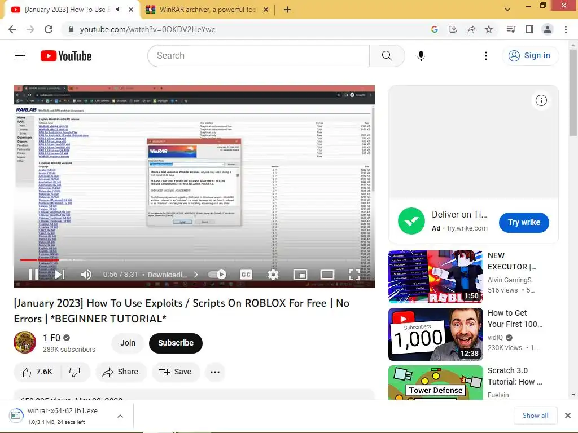Install app icon in address bar
The width and height of the screenshot is (578, 433).
tap(453, 29)
